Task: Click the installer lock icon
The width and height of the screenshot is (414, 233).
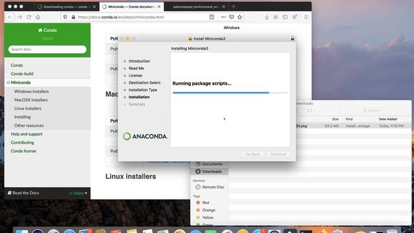Action: click(292, 39)
